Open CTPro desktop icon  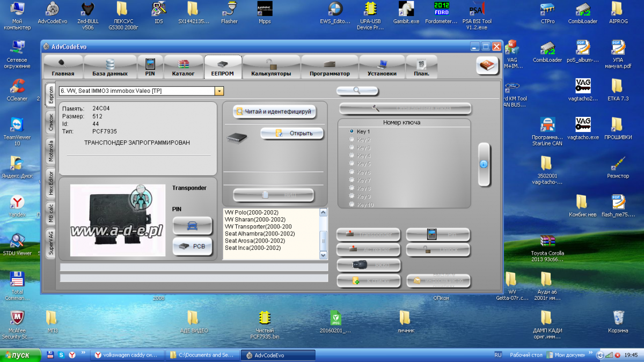[x=547, y=13]
